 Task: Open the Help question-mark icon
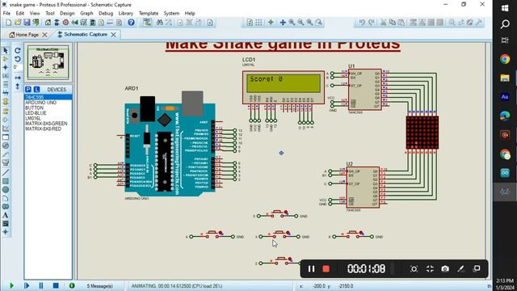click(131, 23)
